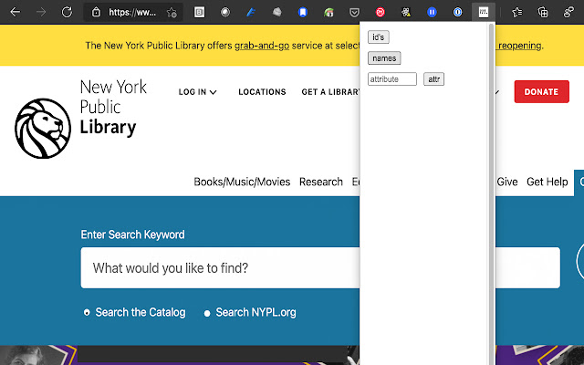Open the GET A LIBRARY card link
Viewport: 584px width, 365px height.
point(330,92)
